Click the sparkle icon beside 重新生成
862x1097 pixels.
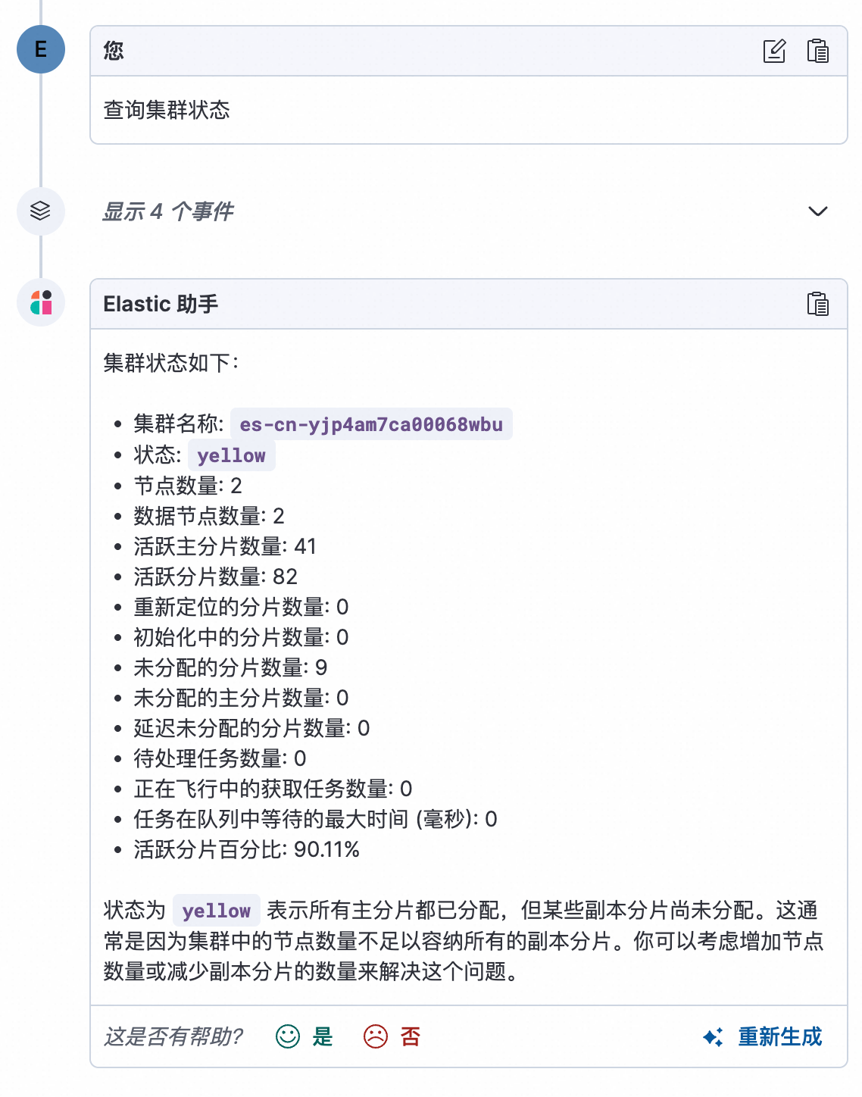(x=713, y=1036)
